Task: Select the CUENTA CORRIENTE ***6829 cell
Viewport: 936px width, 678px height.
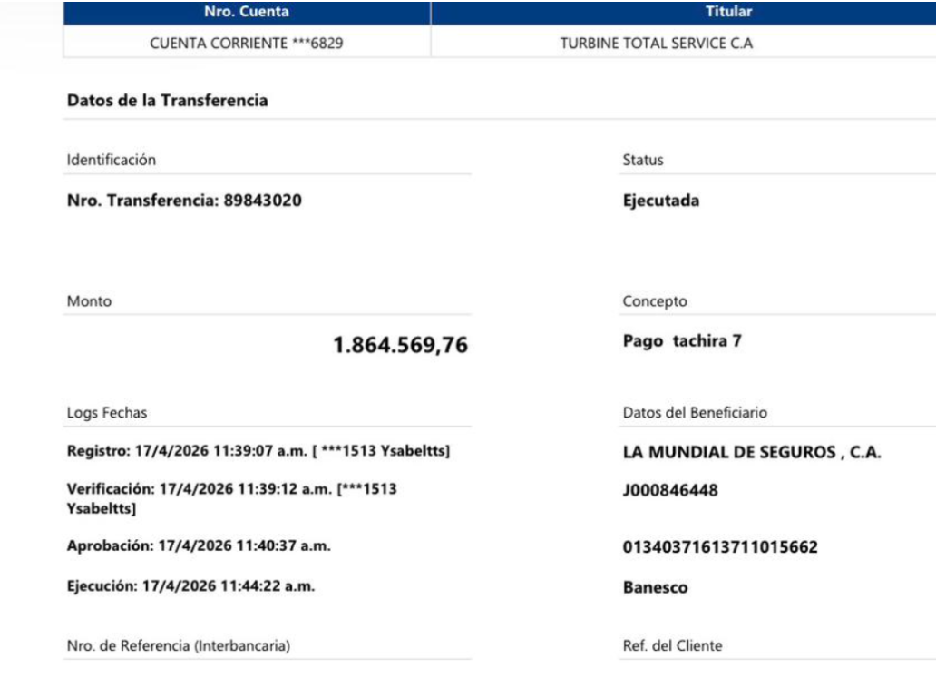Action: click(246, 43)
